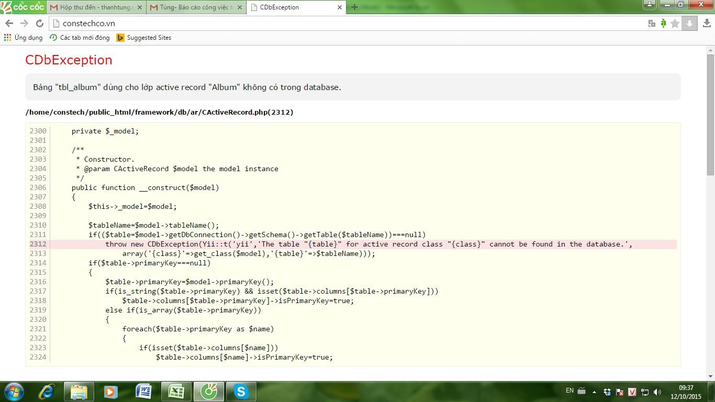The image size is (715, 402).
Task: Click the CActiveRecord.php(2312) file path
Action: coord(159,112)
